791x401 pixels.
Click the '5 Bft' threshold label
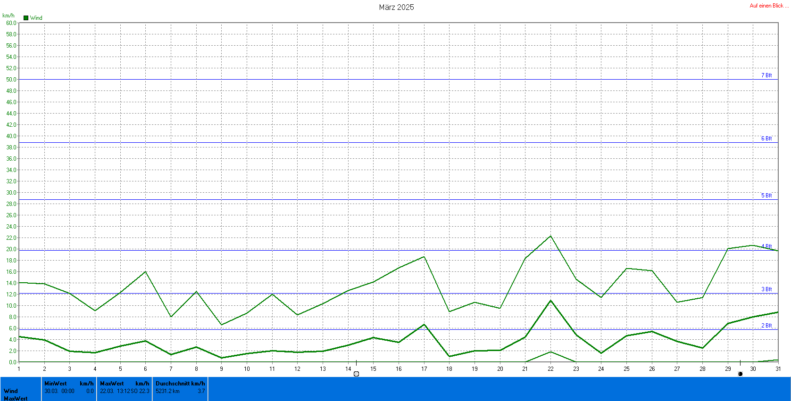766,196
